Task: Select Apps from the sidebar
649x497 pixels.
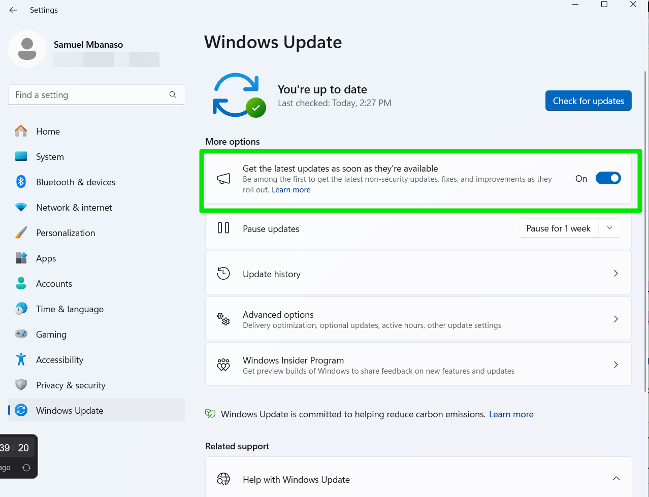Action: coord(46,258)
